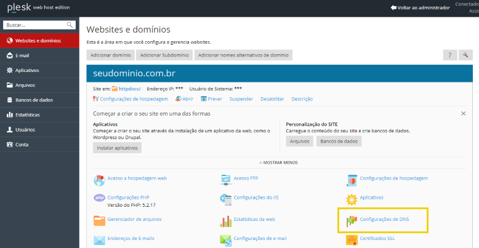This screenshot has height=248, width=479.
Task: Click the Versão do PHP: 5.2.17 text
Action: point(132,205)
